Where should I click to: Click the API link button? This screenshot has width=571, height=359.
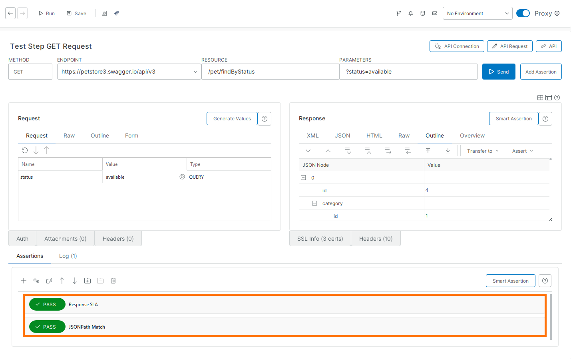(x=549, y=46)
